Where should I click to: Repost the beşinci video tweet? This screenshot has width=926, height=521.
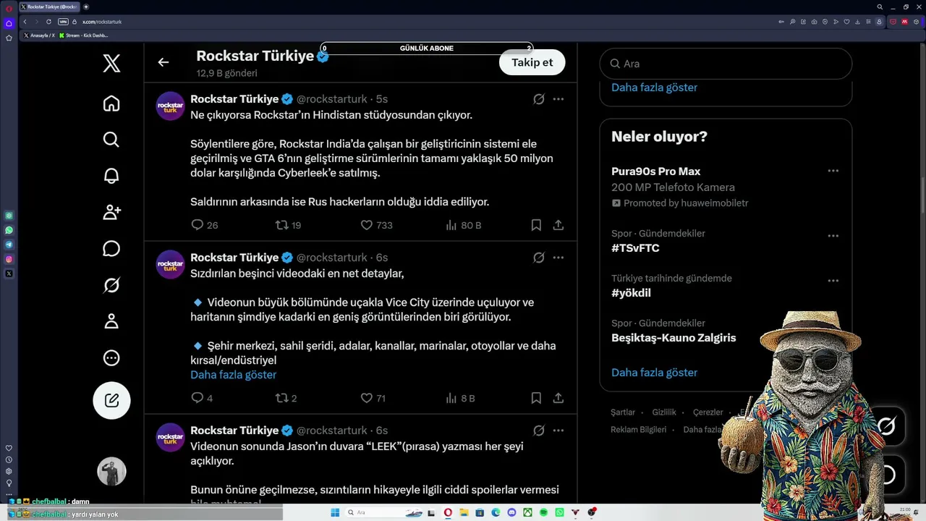[282, 398]
